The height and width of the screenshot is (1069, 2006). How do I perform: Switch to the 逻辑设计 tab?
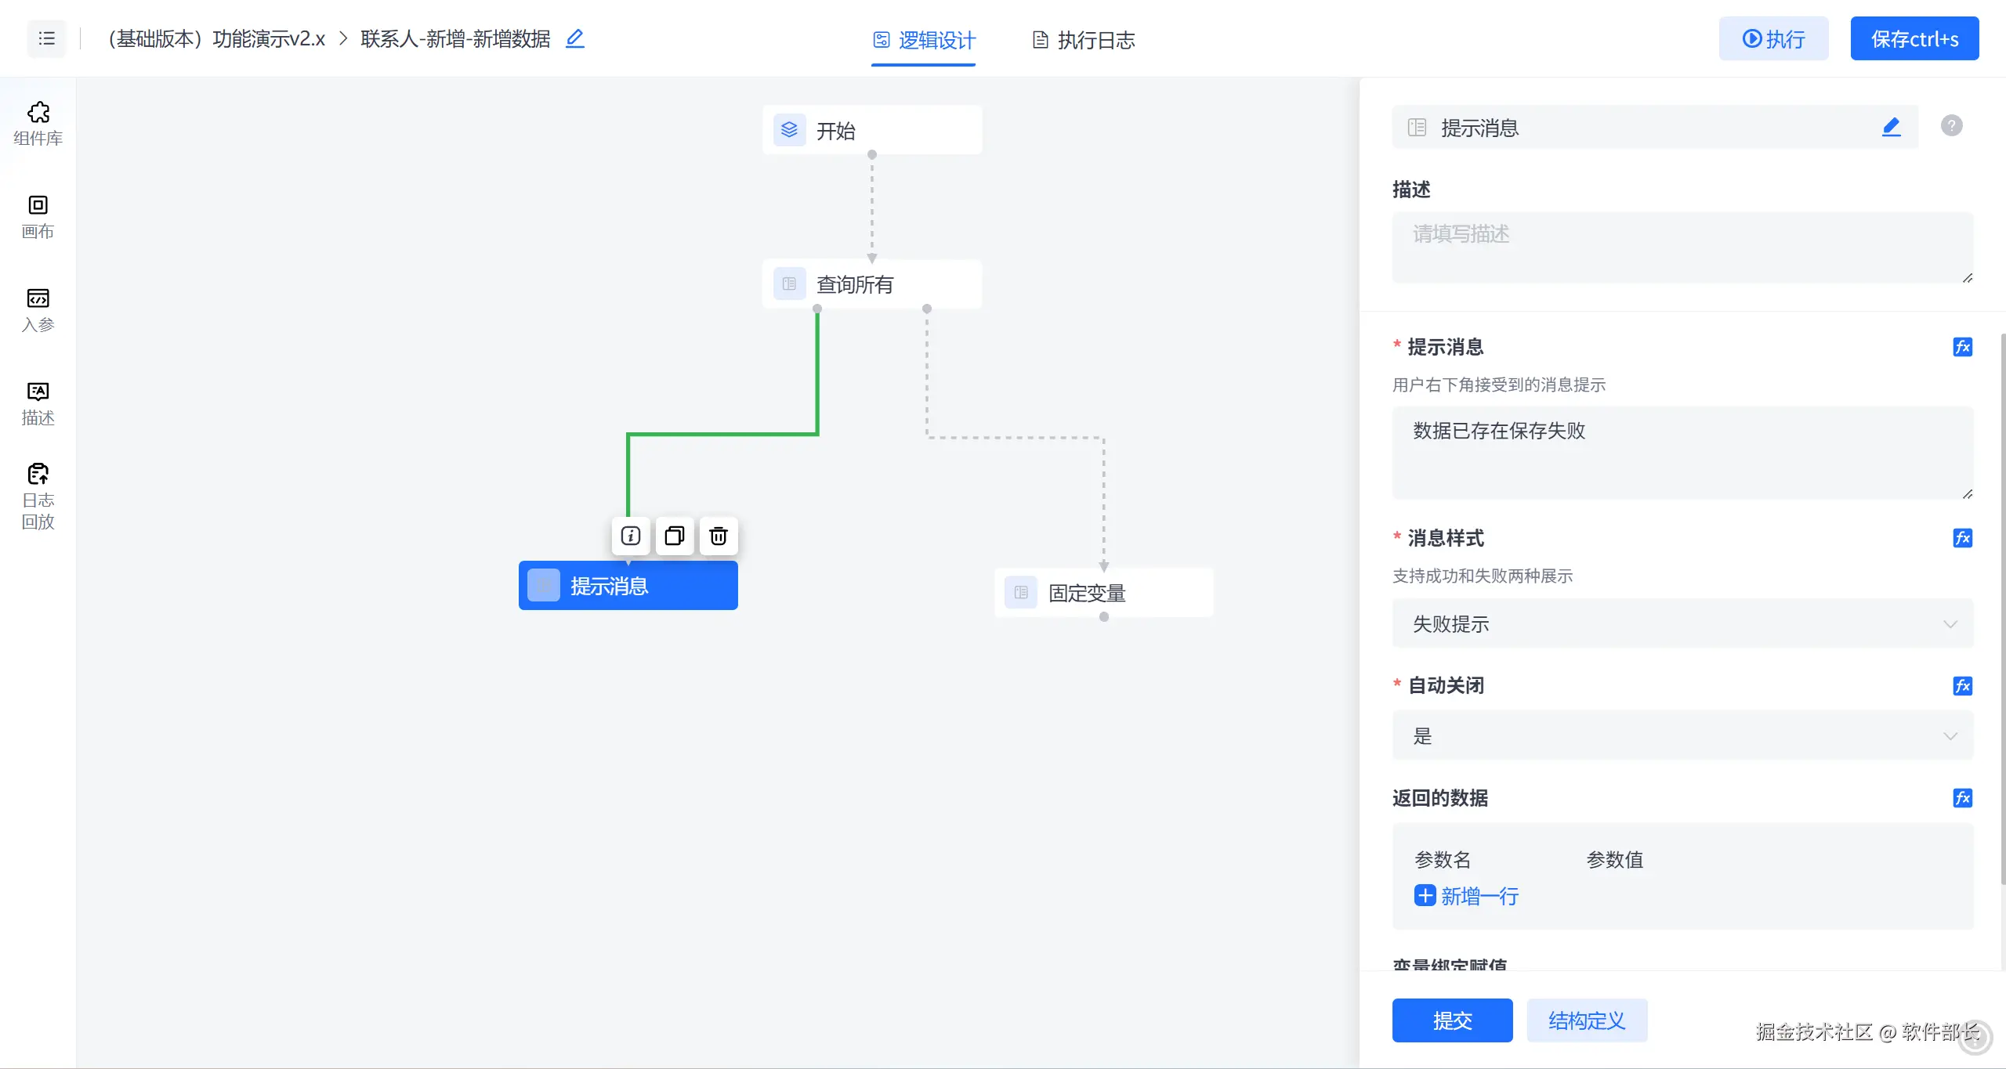(925, 40)
